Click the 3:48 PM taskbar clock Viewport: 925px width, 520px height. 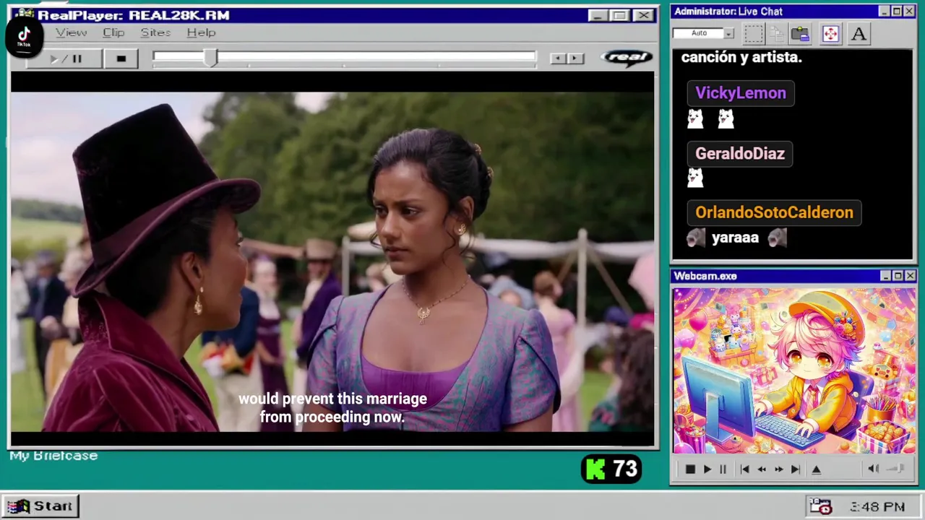coord(877,507)
